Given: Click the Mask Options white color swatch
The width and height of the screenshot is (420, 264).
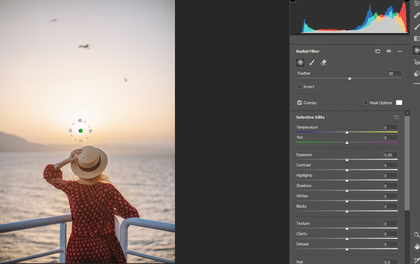Looking at the screenshot, I should (x=399, y=102).
